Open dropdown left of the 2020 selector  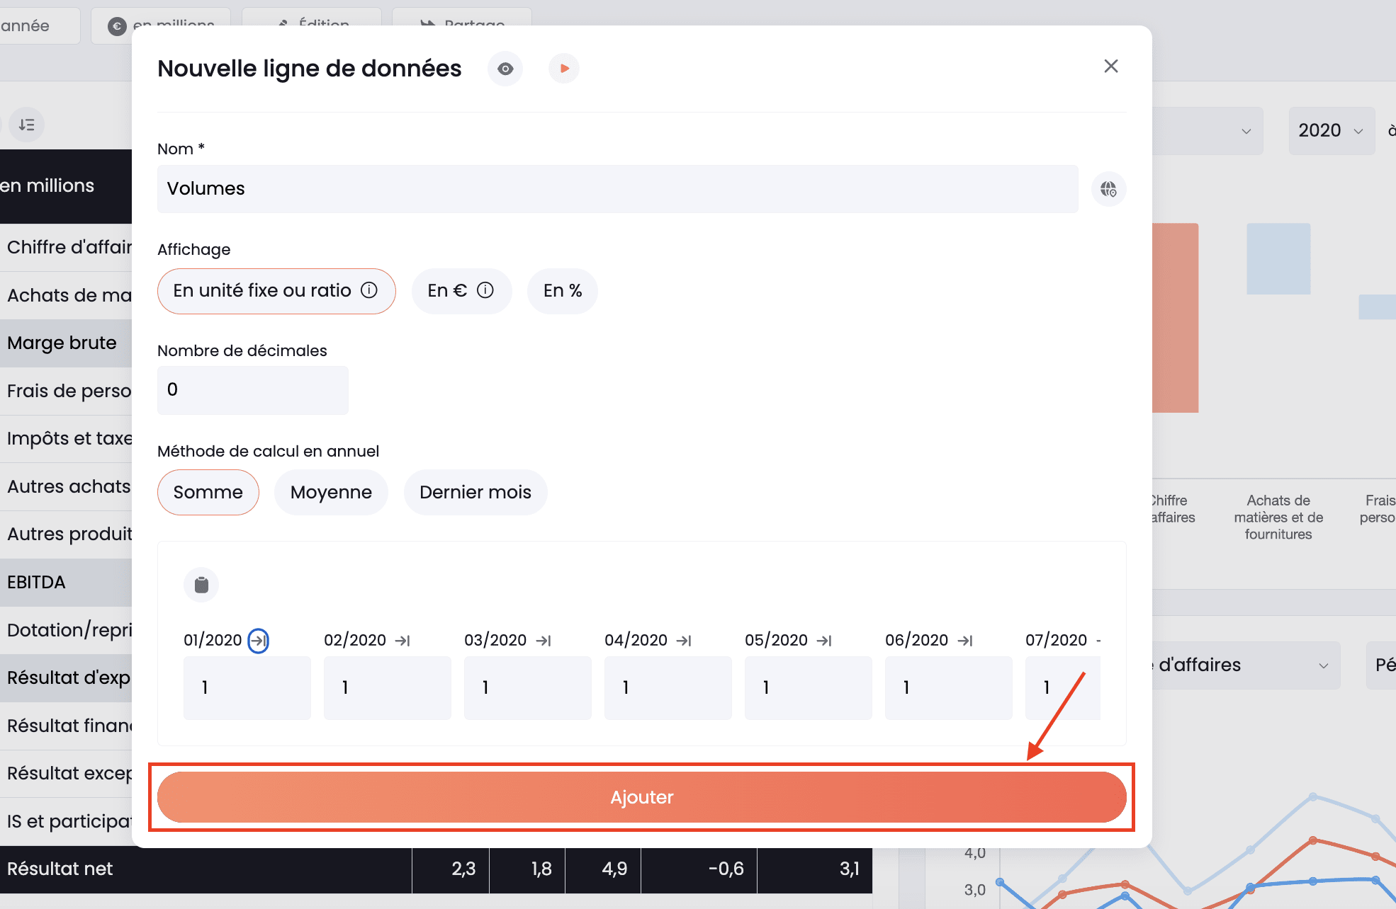[x=1208, y=131]
